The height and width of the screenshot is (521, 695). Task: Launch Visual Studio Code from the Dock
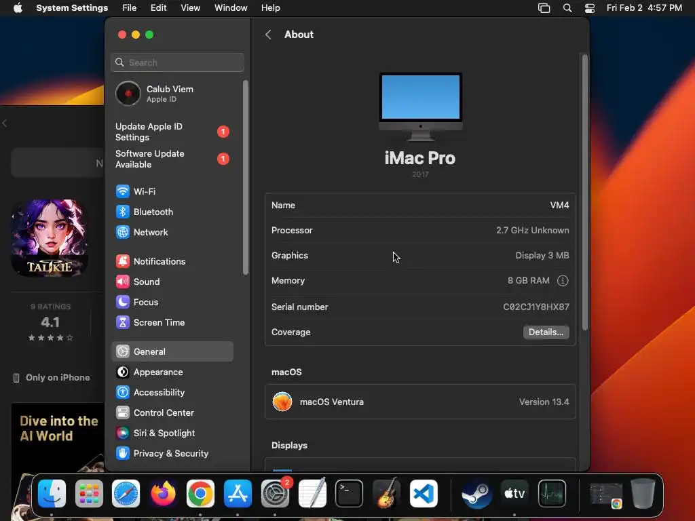[x=424, y=494]
